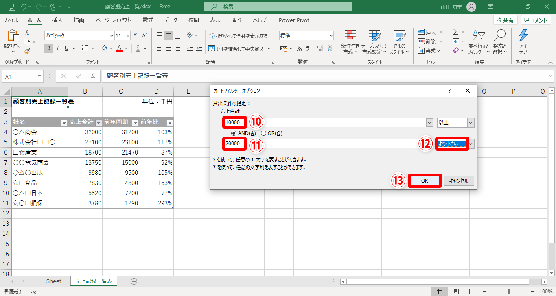The height and width of the screenshot is (296, 556).
Task: Click the search box (検索) in title bar
Action: (x=278, y=7)
